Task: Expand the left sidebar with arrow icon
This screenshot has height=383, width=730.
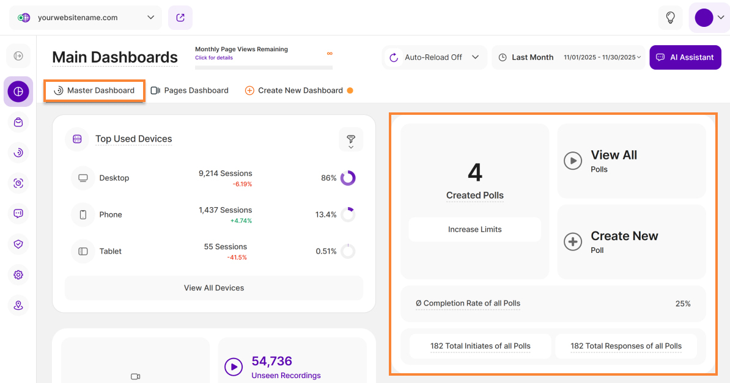Action: coord(18,56)
